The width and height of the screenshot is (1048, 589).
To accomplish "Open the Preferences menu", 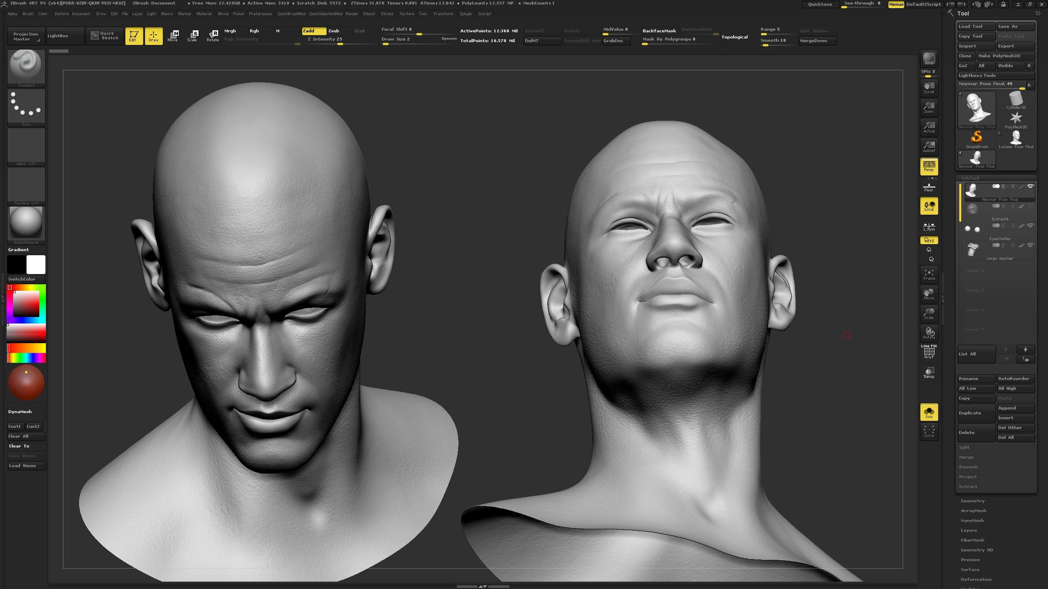I will click(x=260, y=14).
